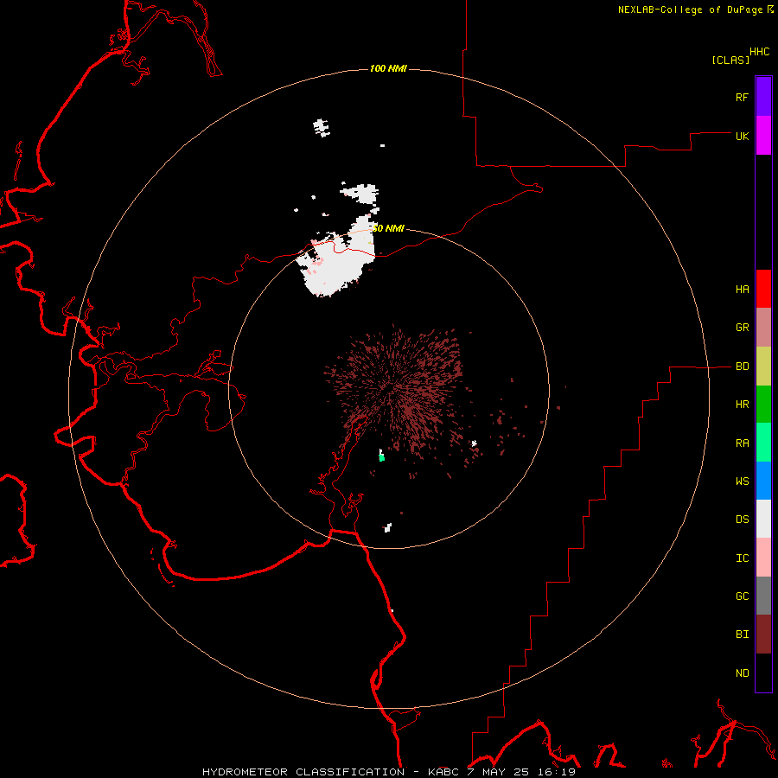The width and height of the screenshot is (778, 778).
Task: Click the dark green HR swatch
Action: click(x=763, y=405)
